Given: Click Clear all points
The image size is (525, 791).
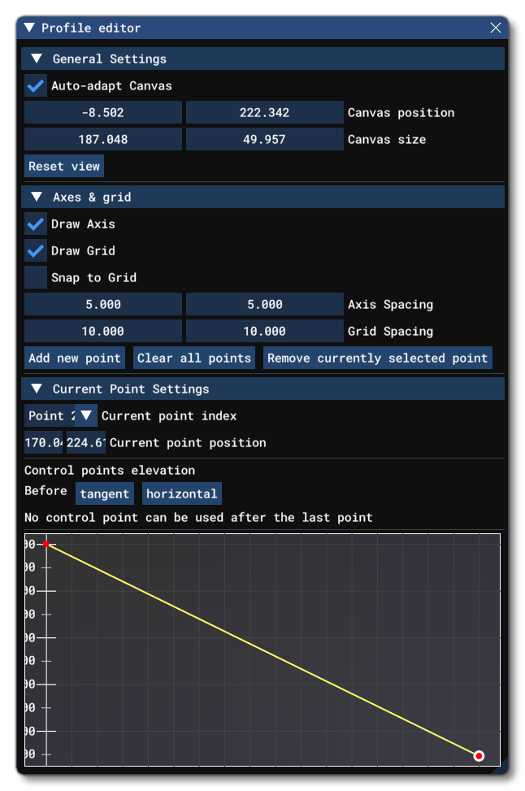Looking at the screenshot, I should (193, 358).
